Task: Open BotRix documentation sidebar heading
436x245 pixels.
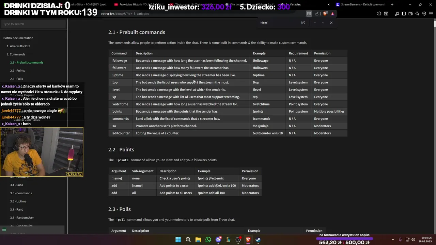Action: (18, 38)
